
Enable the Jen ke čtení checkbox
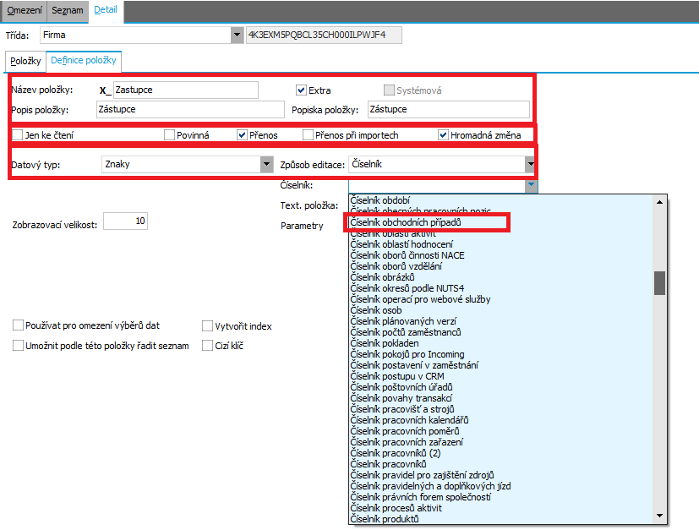pos(18,134)
